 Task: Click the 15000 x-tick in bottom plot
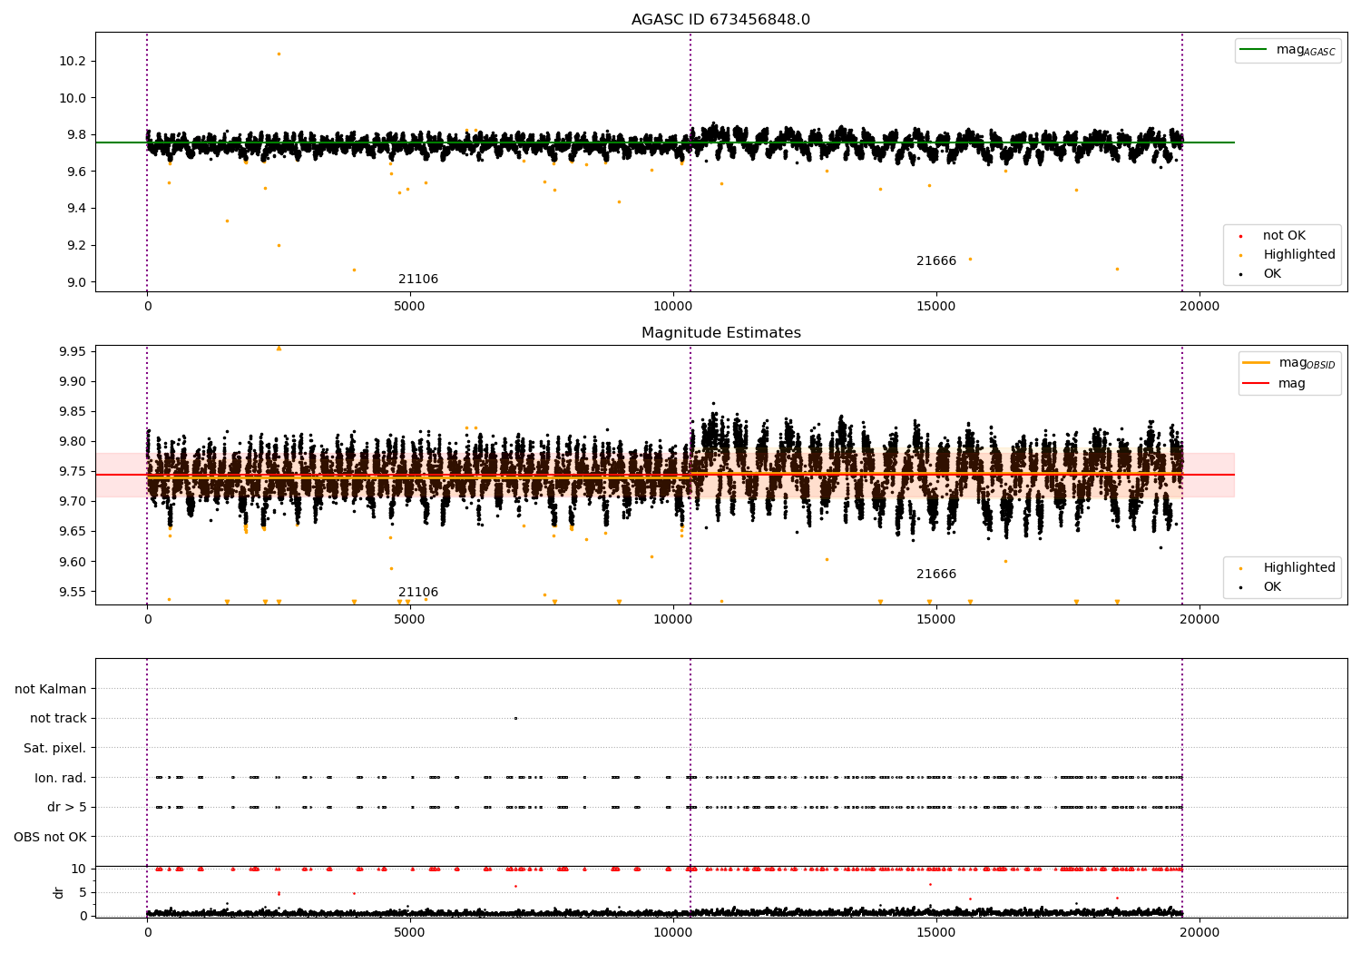point(936,933)
